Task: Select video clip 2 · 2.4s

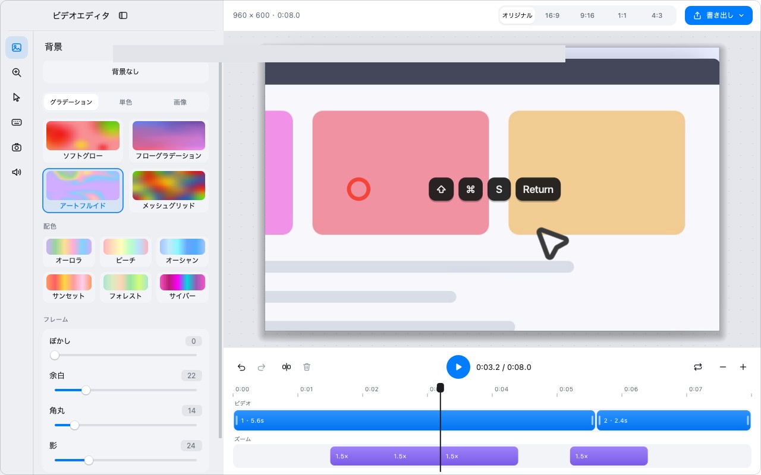Action: pos(674,420)
